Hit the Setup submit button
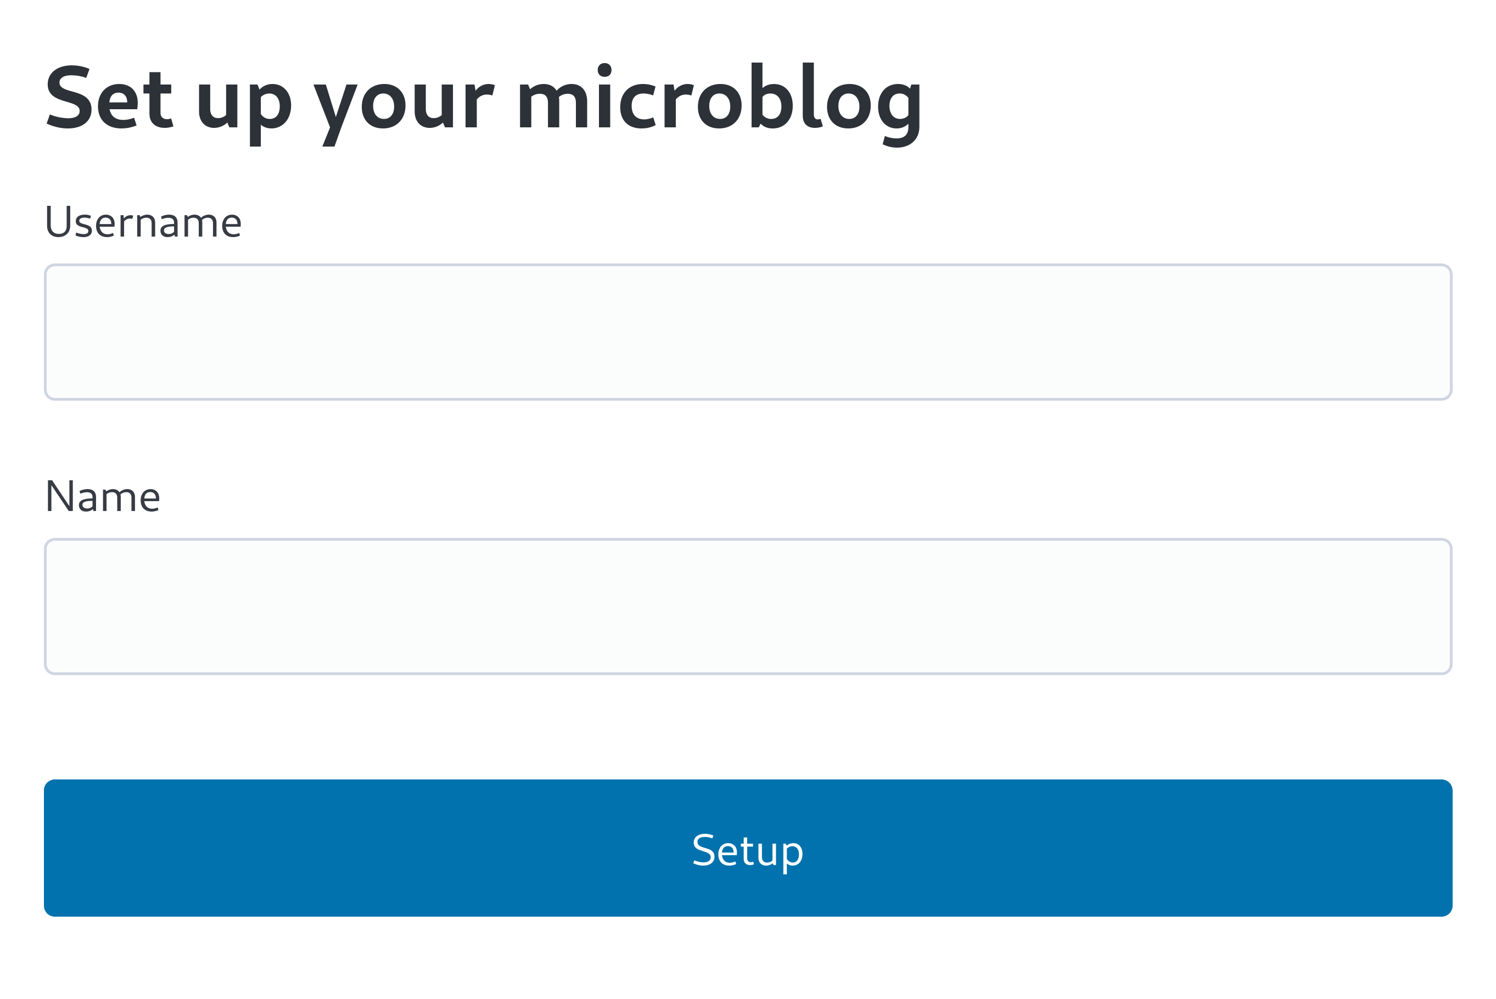The height and width of the screenshot is (999, 1496). tap(748, 848)
